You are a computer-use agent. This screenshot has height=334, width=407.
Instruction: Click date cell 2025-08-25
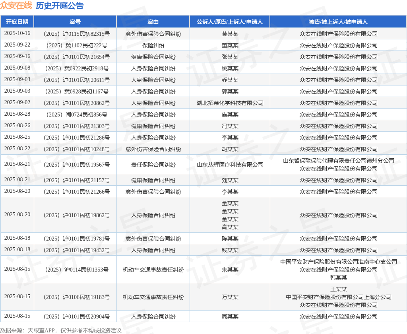(x=17, y=137)
